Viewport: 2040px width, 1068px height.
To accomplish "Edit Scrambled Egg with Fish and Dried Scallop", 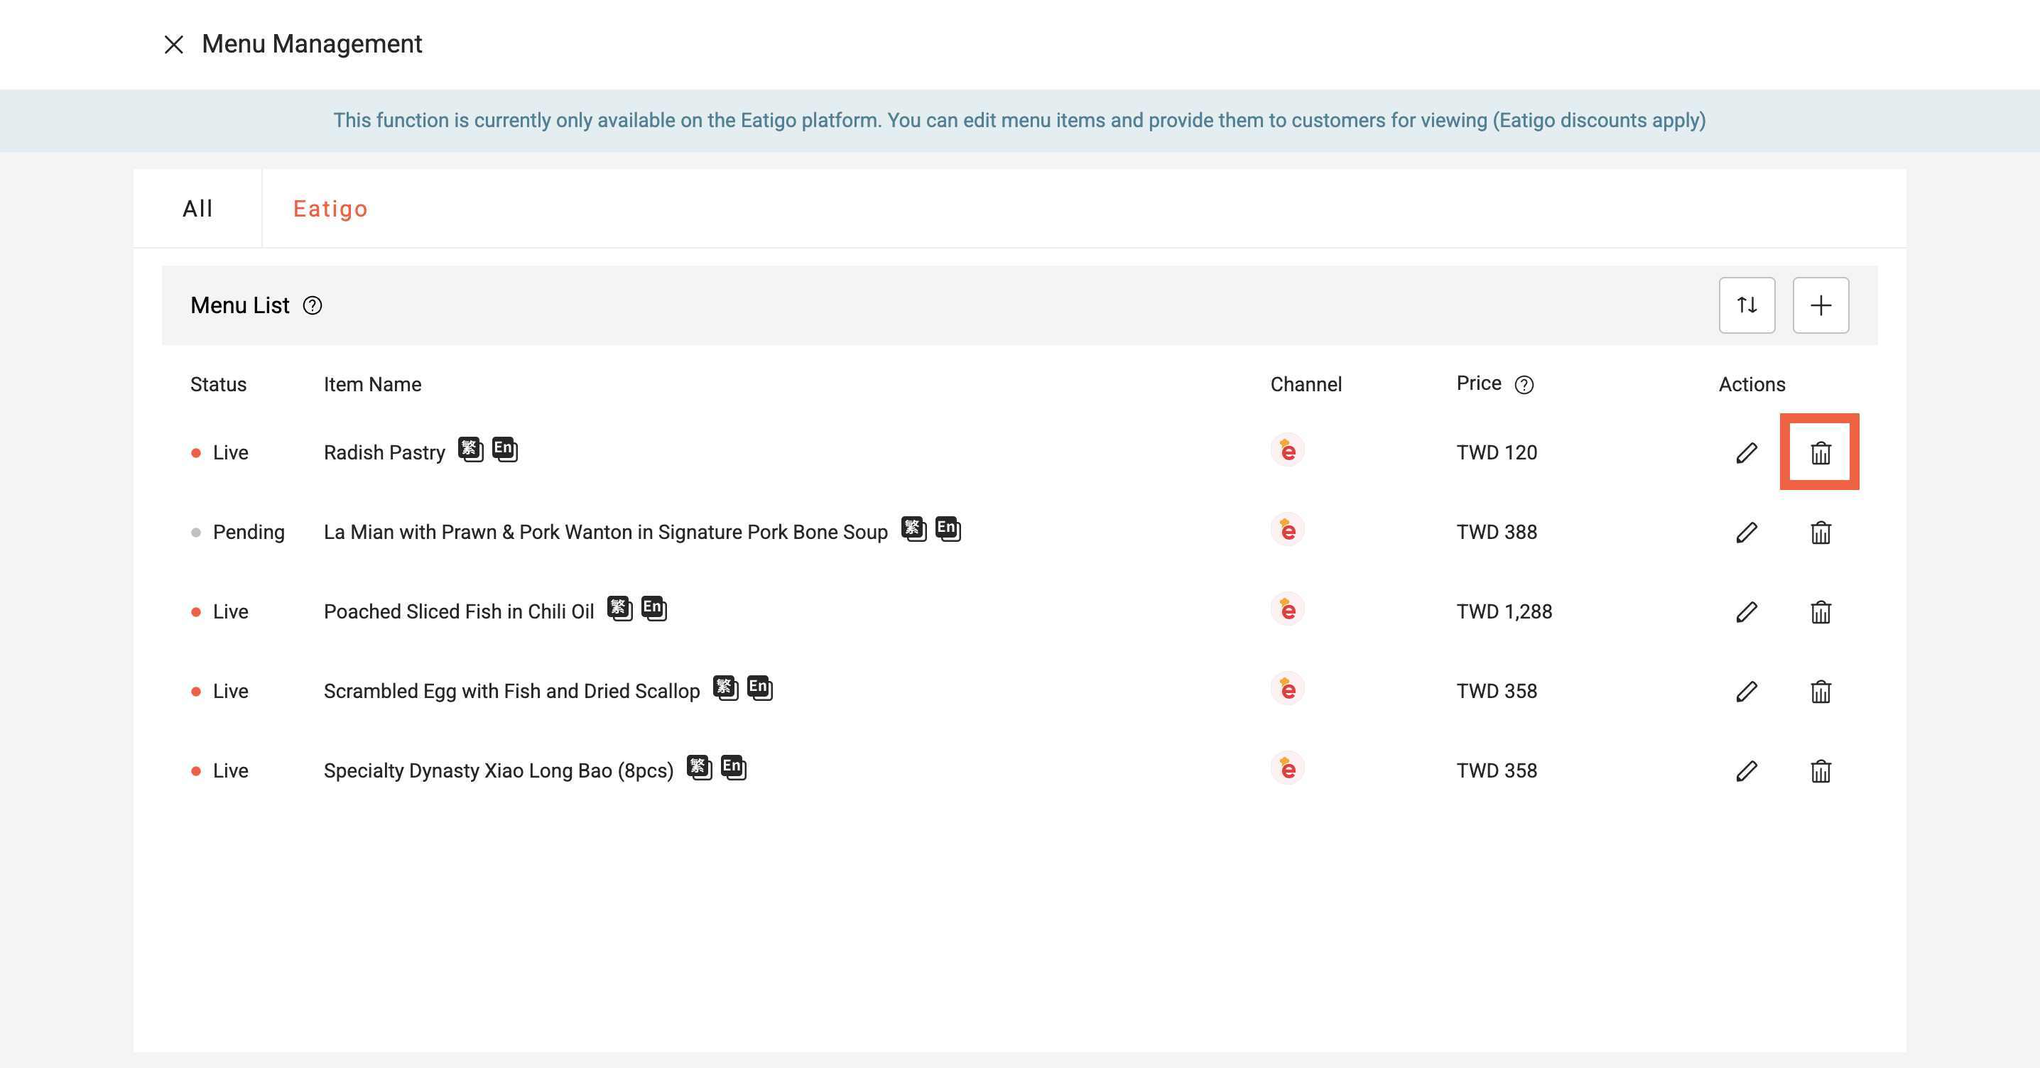I will pos(1747,691).
